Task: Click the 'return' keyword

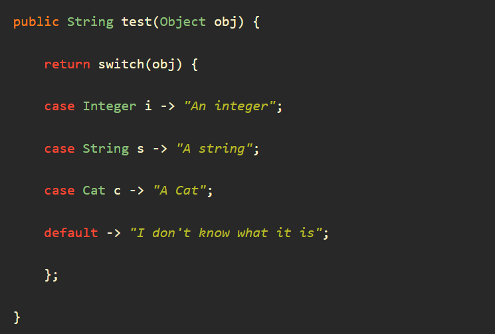Action: 67,64
